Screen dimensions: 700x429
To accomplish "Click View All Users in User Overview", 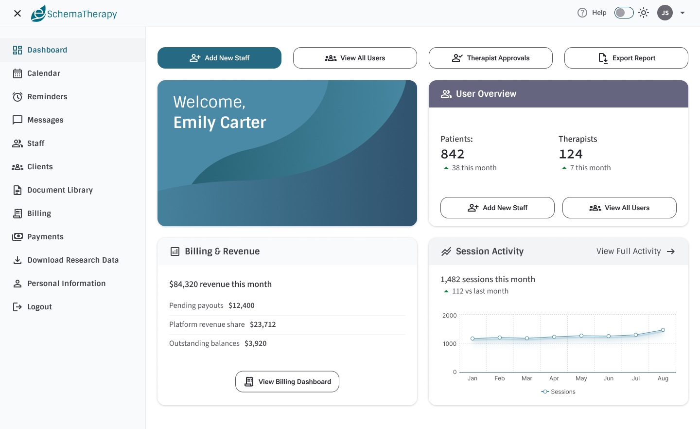I will (619, 208).
